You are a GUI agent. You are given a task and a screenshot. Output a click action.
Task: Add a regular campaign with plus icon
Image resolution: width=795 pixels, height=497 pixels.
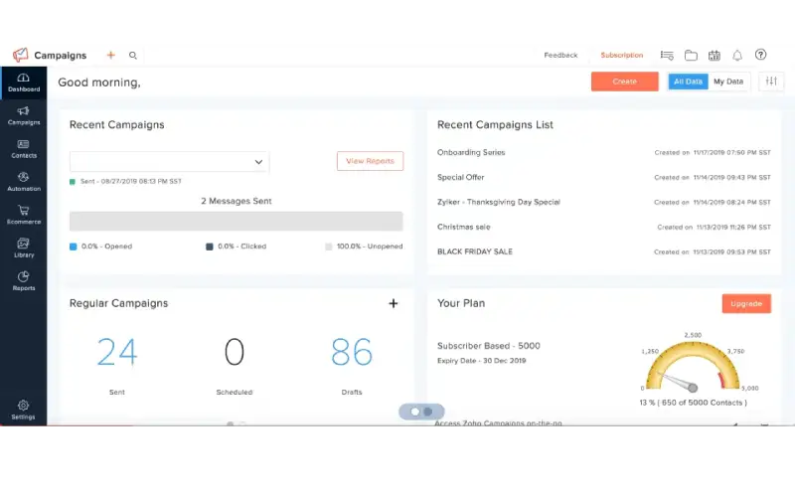[393, 303]
